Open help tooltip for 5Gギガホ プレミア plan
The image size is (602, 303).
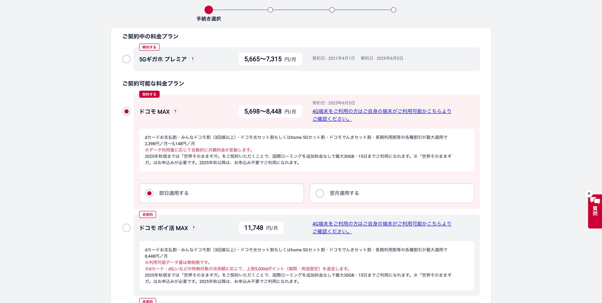pyautogui.click(x=192, y=59)
